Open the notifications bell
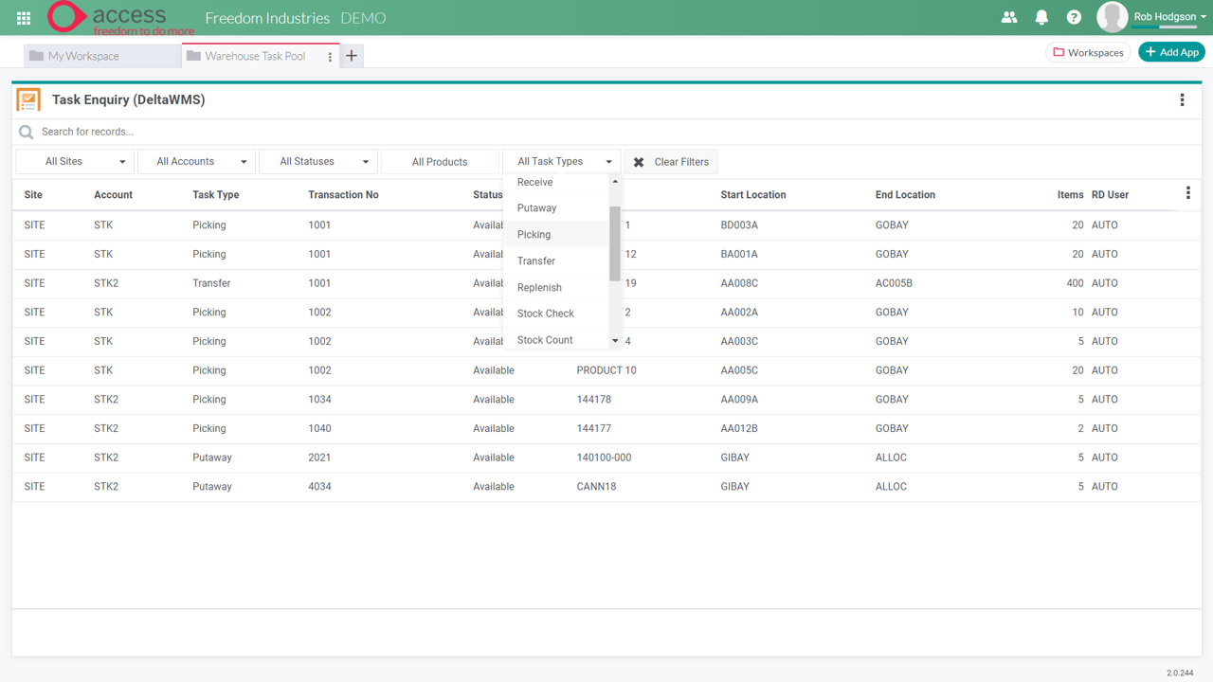 [x=1041, y=16]
